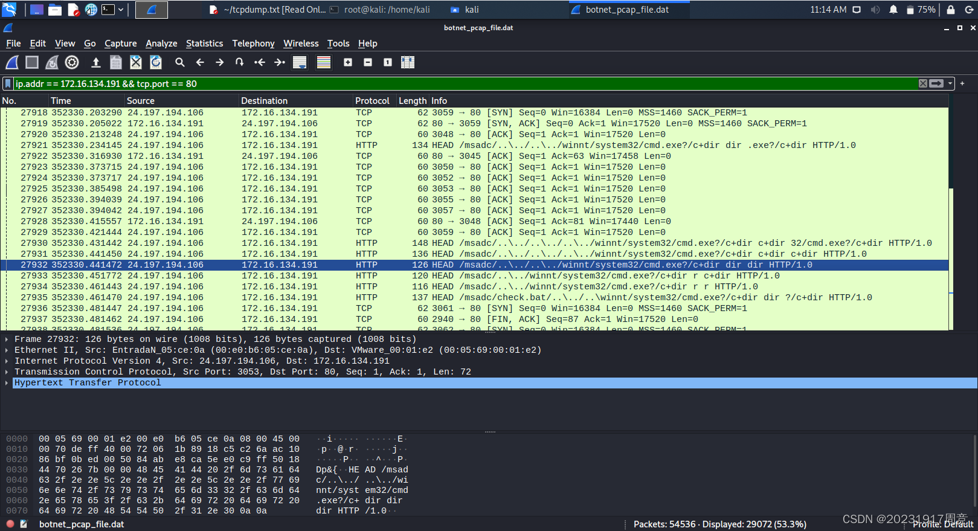Click the stop capture square icon

pyautogui.click(x=32, y=62)
